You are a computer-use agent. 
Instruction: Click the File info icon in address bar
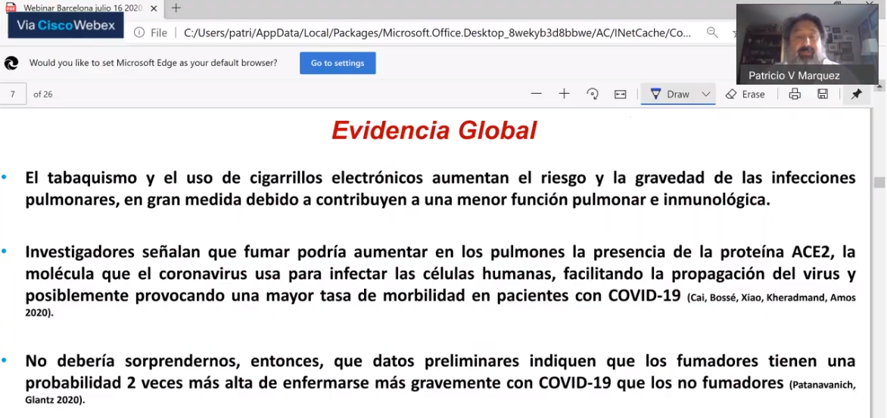pos(139,33)
